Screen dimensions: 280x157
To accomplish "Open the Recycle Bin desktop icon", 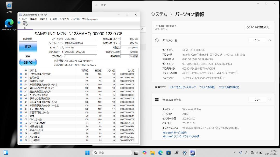I will click(x=9, y=7).
